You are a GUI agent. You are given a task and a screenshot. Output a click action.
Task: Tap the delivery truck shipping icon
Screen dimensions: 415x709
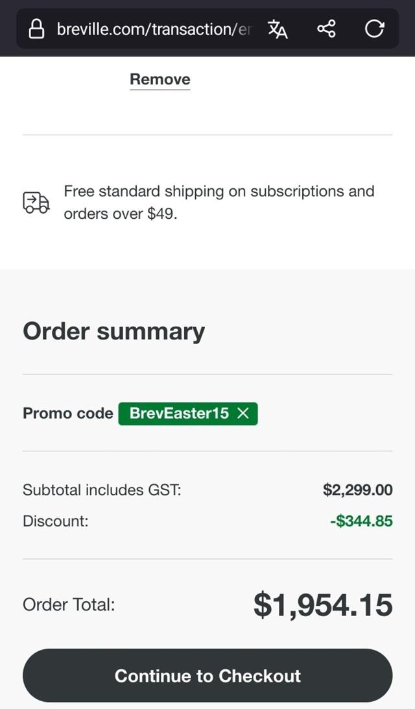click(x=36, y=203)
